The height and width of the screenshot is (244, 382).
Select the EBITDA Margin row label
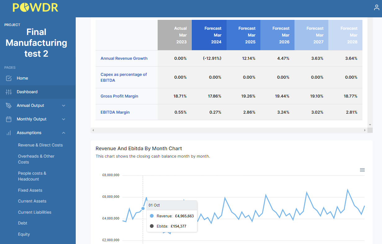(x=115, y=112)
